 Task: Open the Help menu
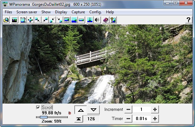[110, 12]
